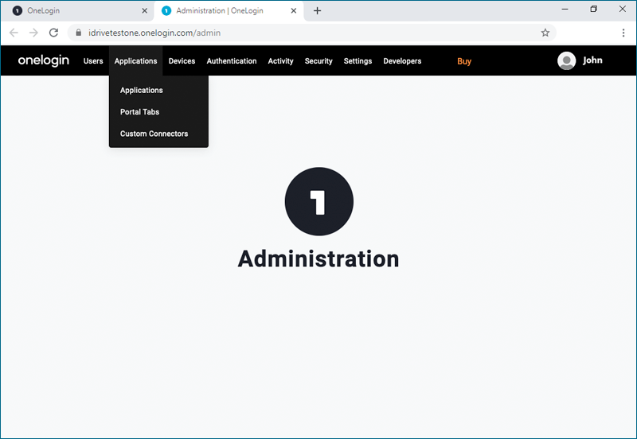
Task: Click the orange Buy link
Action: click(464, 61)
